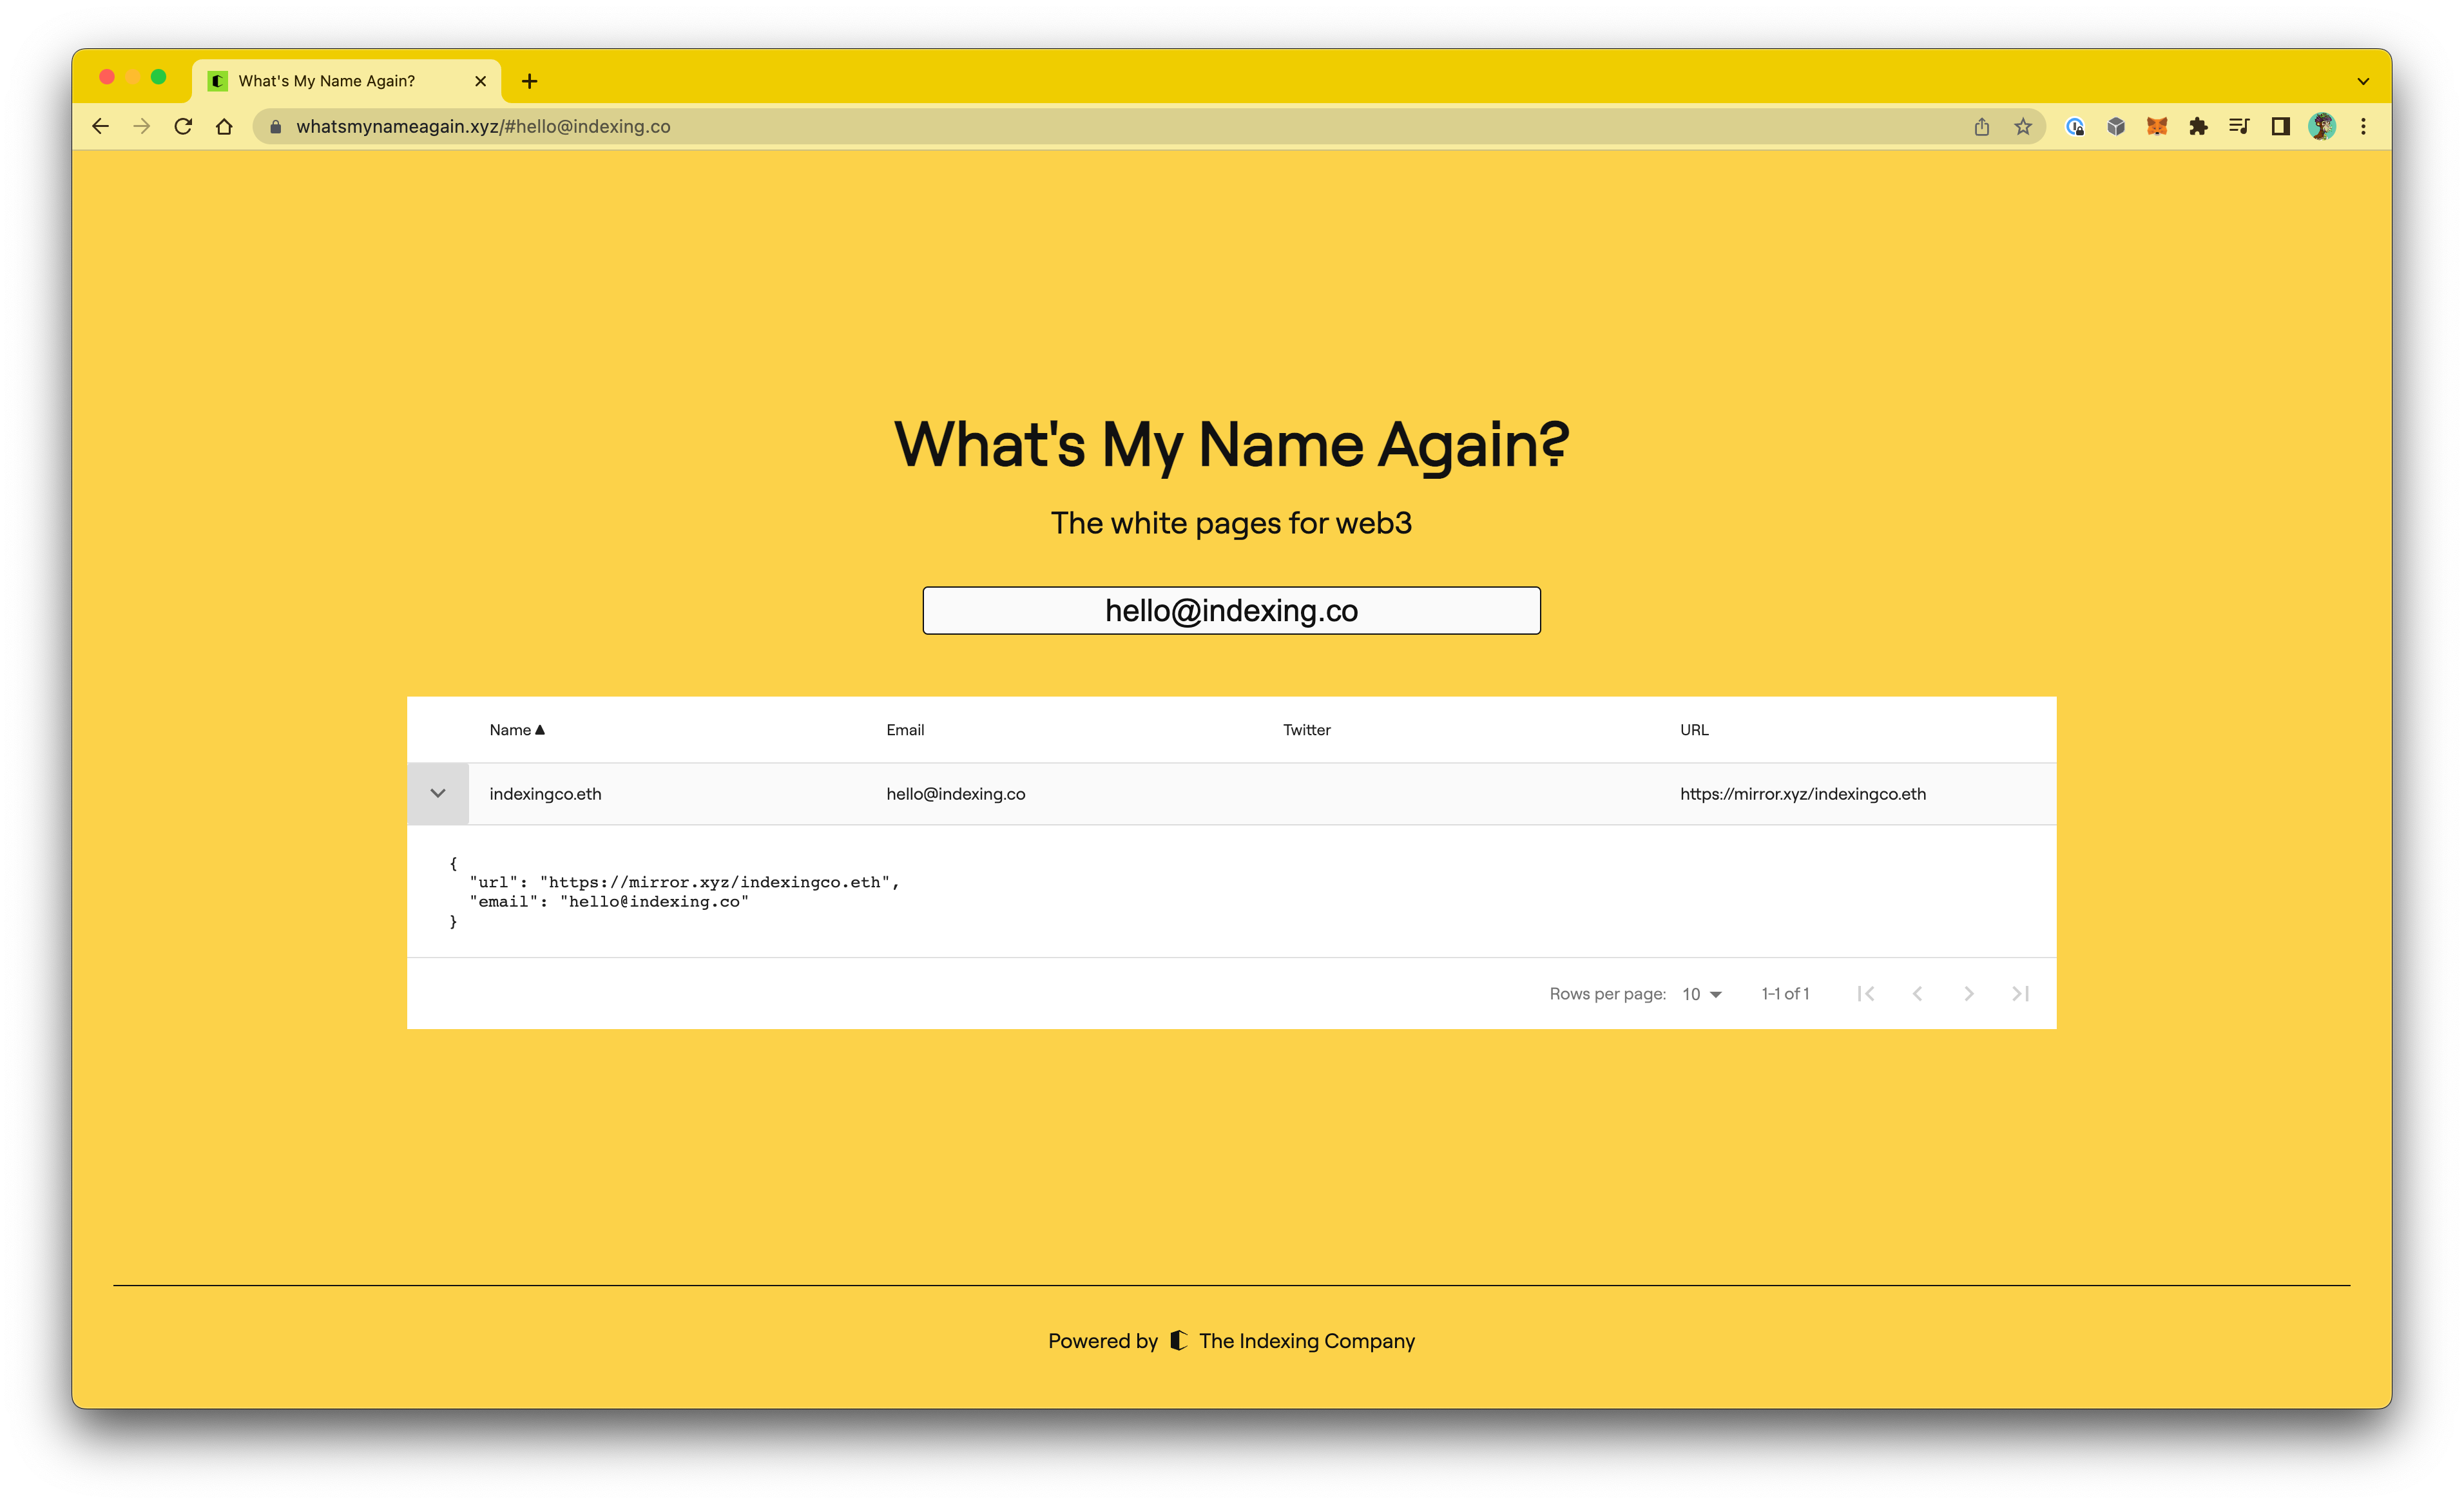2464x1504 pixels.
Task: Open the MetaMask extension
Action: tap(2157, 126)
